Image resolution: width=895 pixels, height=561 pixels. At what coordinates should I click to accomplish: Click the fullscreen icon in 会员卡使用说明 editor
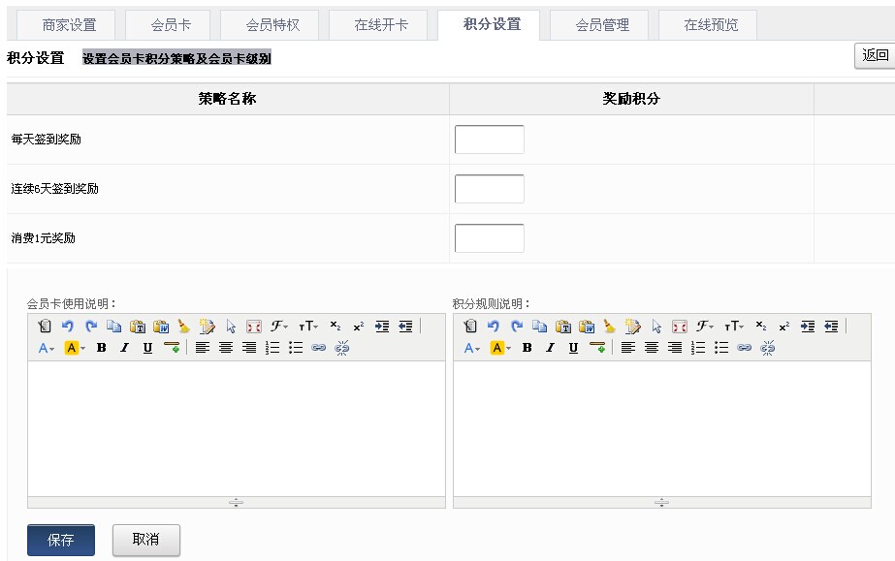(254, 327)
